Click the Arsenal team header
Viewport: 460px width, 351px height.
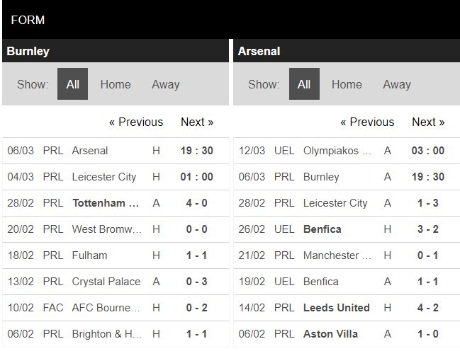coord(259,51)
